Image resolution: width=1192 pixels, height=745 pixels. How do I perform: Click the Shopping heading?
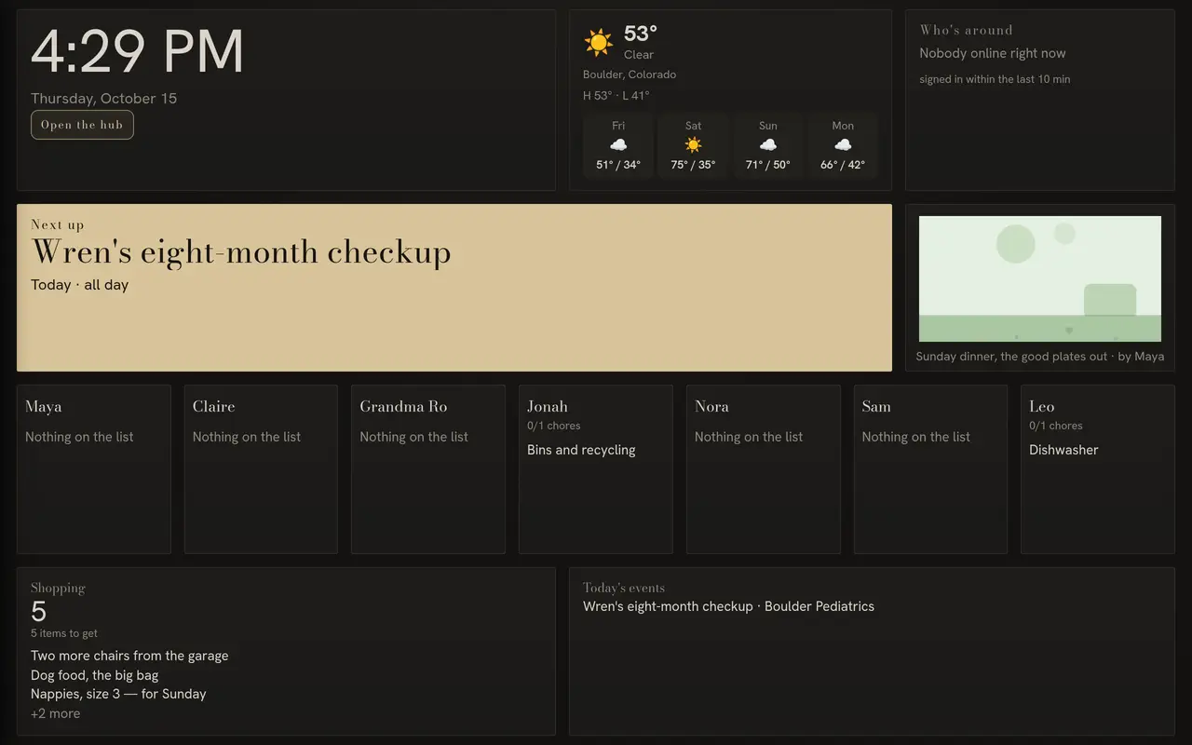click(58, 588)
